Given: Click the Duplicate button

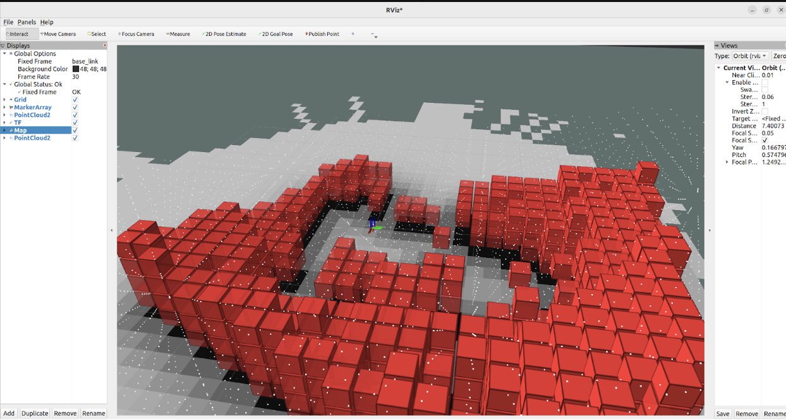Looking at the screenshot, I should (35, 414).
